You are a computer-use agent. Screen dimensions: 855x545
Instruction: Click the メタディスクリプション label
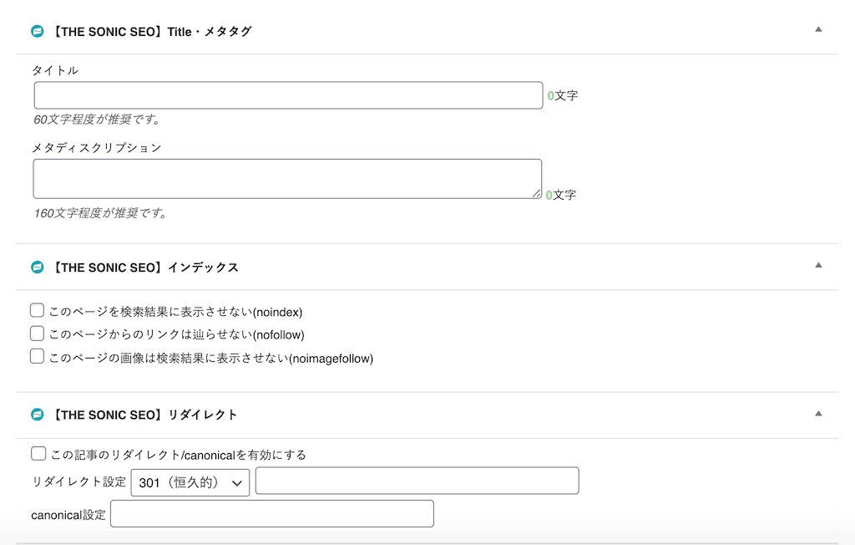click(x=97, y=147)
